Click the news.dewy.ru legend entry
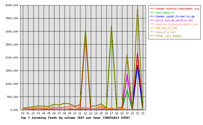 (x=165, y=12)
